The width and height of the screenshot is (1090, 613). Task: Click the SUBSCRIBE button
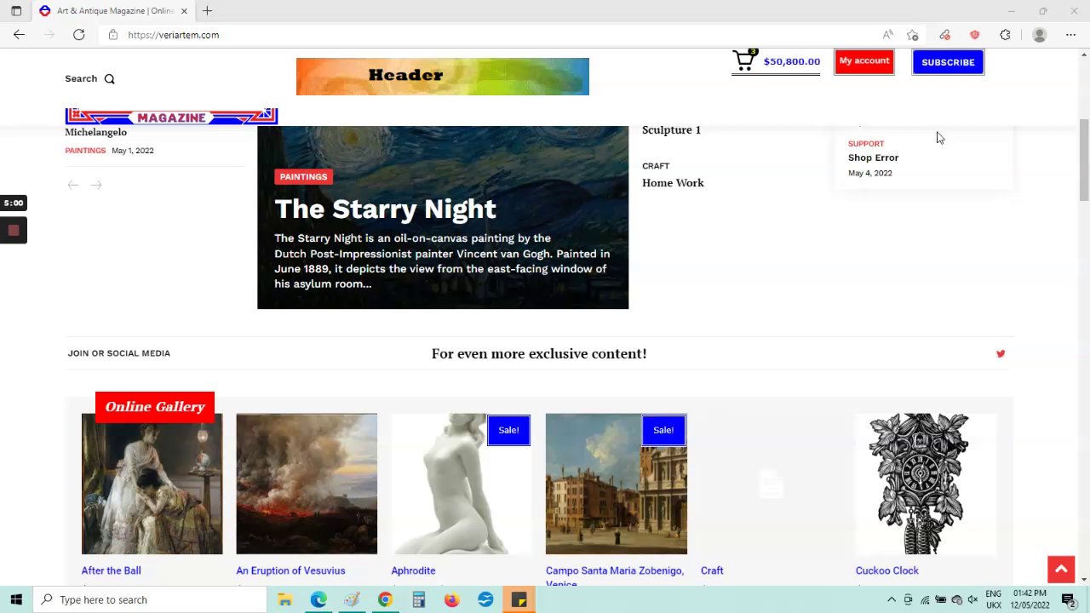pos(948,62)
